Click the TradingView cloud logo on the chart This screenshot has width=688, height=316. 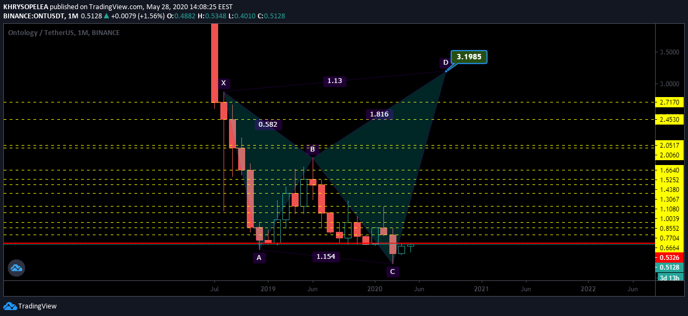(16, 267)
